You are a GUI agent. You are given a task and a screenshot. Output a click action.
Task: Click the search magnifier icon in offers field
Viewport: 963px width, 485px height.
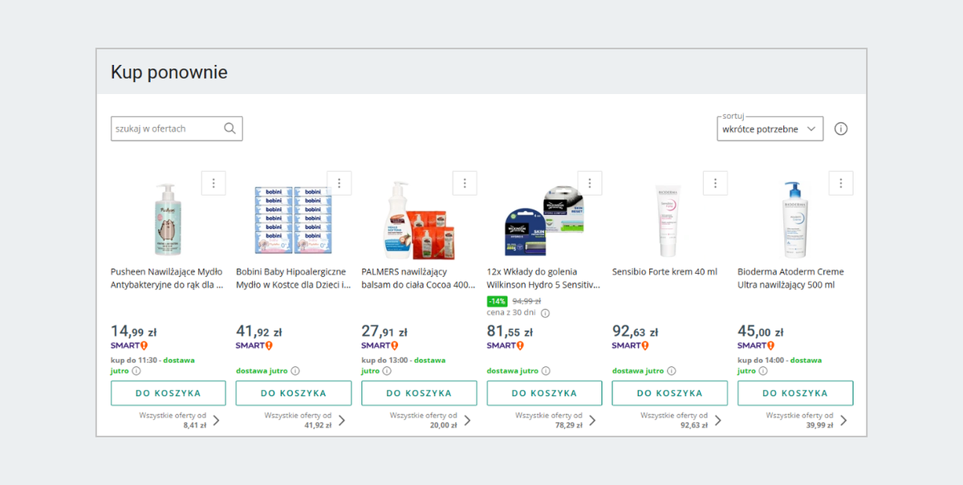pyautogui.click(x=230, y=128)
